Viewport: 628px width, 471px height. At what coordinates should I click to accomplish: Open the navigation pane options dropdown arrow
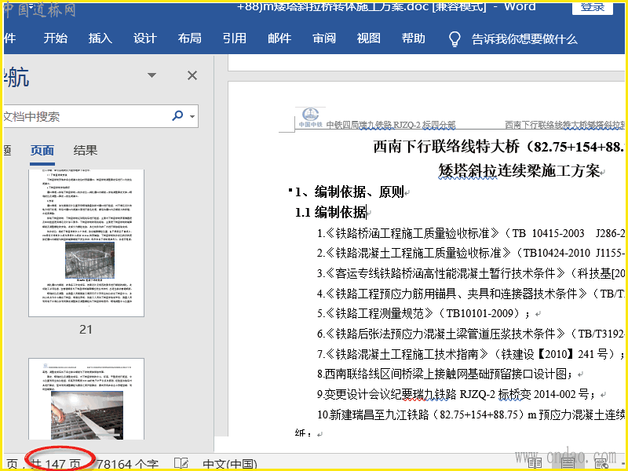(x=152, y=75)
